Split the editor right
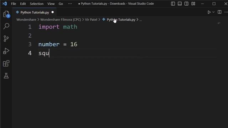Image resolution: width=228 pixels, height=128 pixels. coord(219,12)
